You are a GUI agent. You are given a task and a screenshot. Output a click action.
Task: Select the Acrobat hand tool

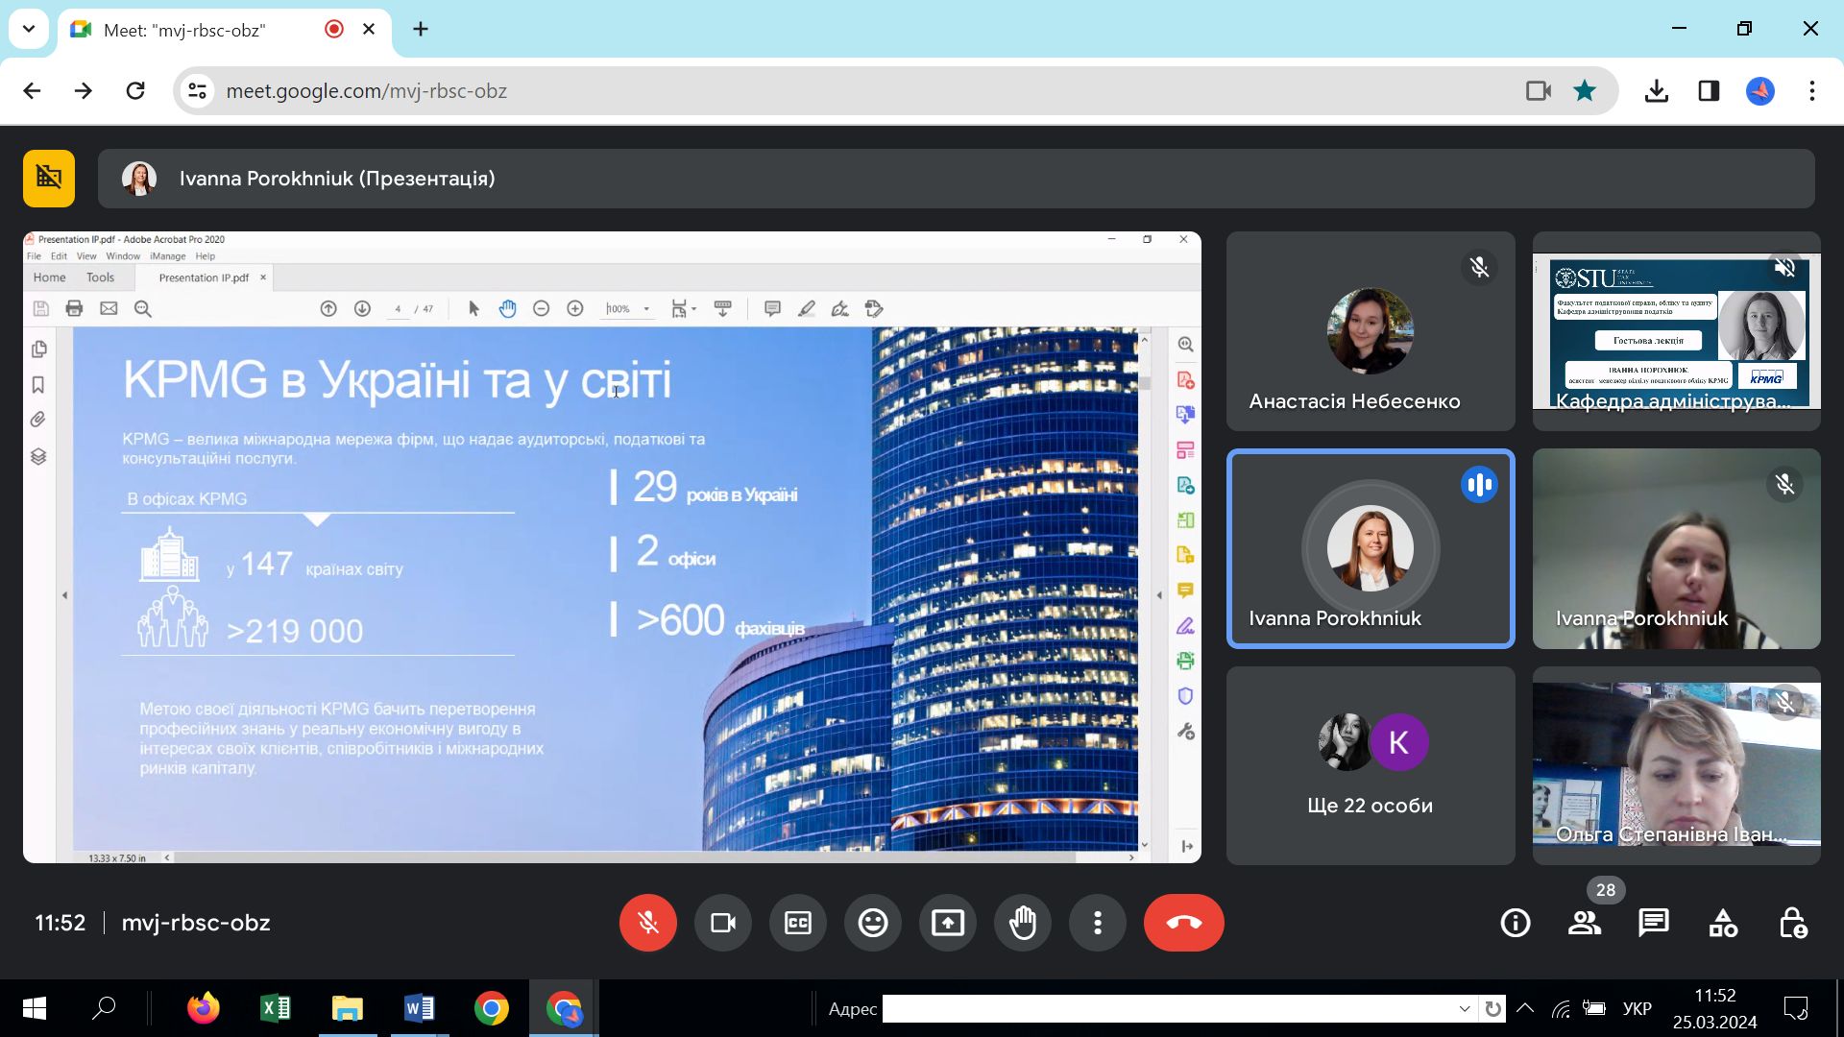point(508,308)
